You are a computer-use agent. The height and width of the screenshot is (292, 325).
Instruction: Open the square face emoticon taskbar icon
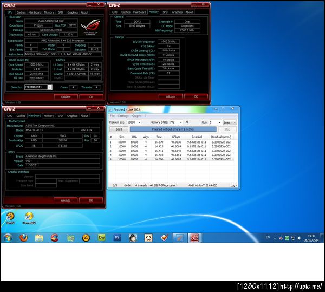pos(148,238)
